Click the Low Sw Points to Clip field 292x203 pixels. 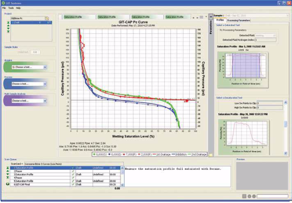coord(270,103)
